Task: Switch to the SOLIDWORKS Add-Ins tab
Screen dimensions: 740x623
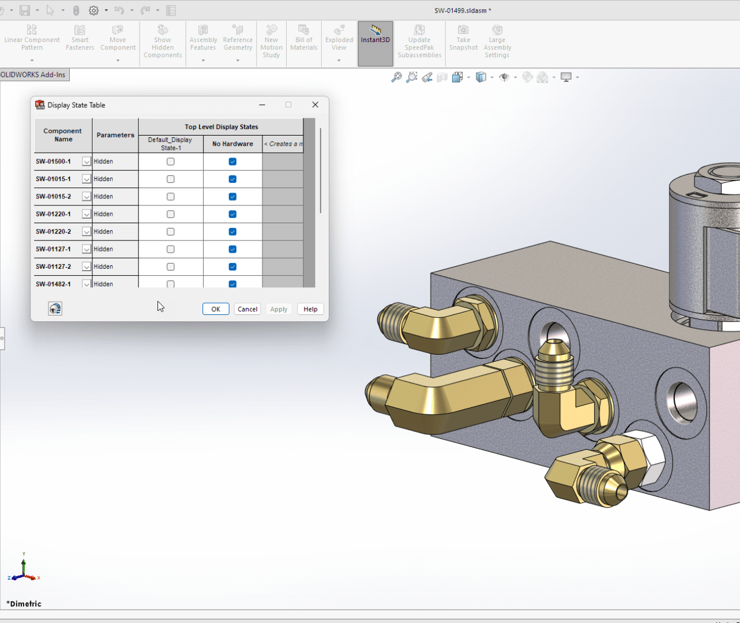Action: tap(33, 75)
